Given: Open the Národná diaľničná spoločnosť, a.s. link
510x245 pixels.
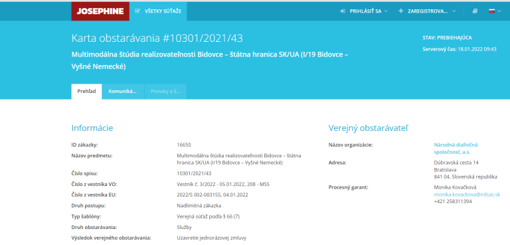Looking at the screenshot, I should pos(456,148).
